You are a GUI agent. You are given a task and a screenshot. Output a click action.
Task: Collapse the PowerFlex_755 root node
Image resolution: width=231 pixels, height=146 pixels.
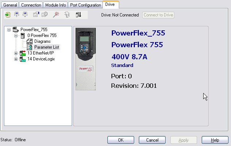tap(9, 30)
